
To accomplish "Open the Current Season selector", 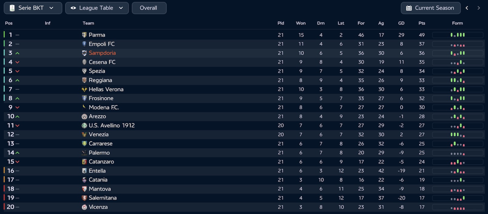I will [430, 8].
